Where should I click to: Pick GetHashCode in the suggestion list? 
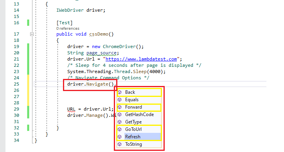(x=139, y=114)
